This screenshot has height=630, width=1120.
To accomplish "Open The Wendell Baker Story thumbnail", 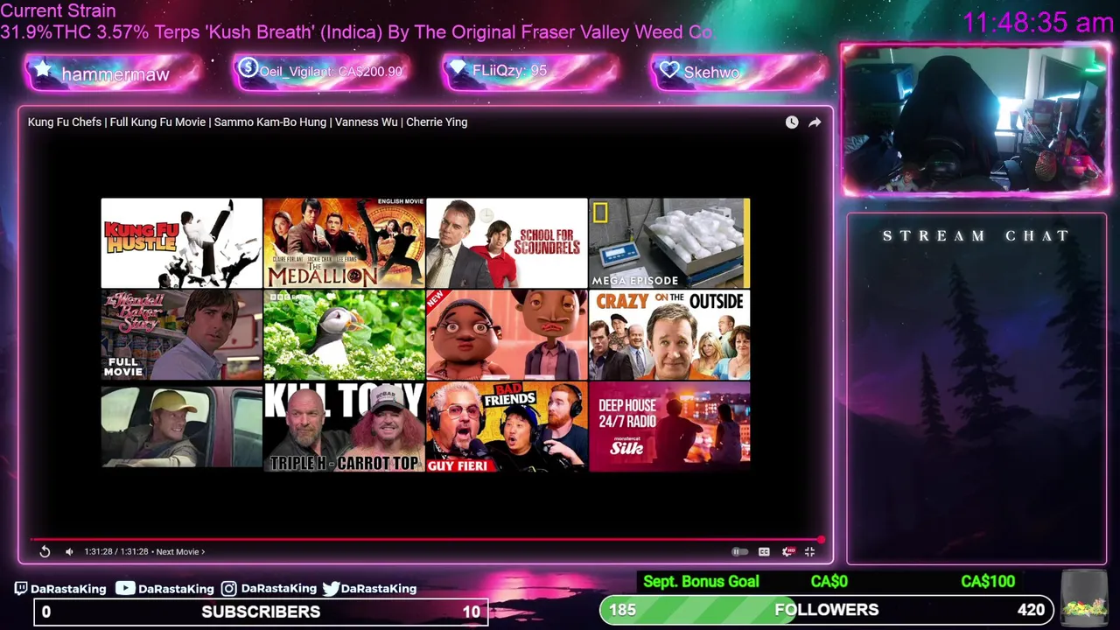I will tap(182, 334).
